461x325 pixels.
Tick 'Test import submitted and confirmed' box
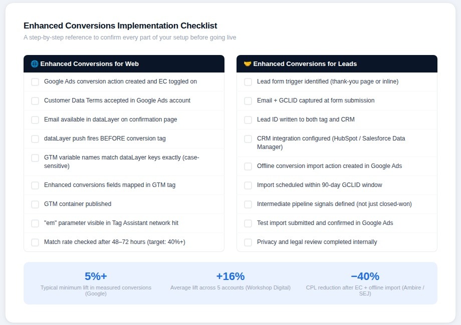coord(248,223)
